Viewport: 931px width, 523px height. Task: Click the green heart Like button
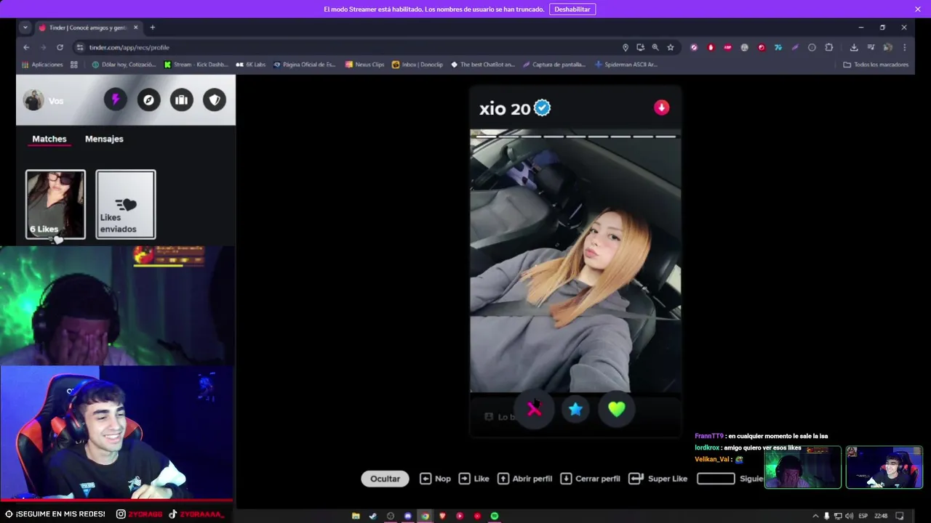(x=617, y=409)
